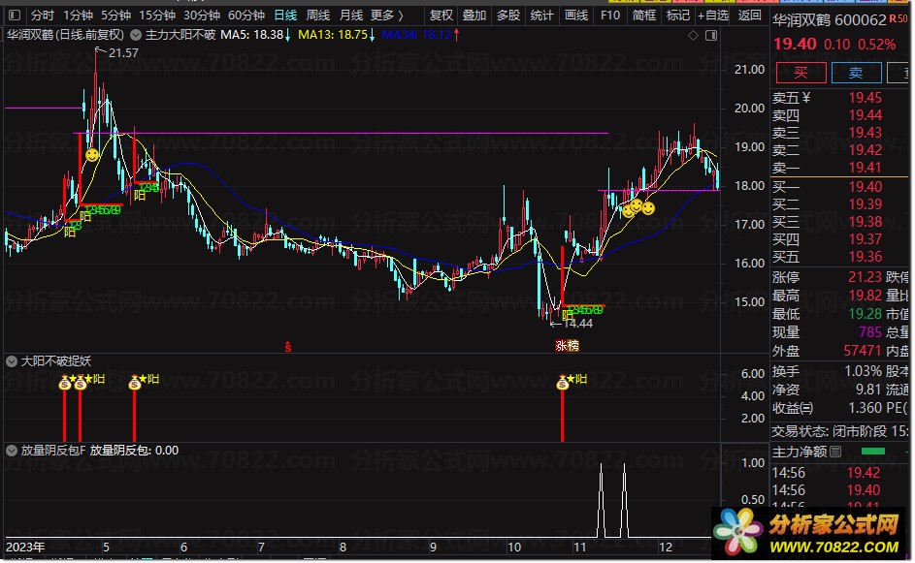Click the 主力大阳不破 indicator name
This screenshot has width=915, height=563.
click(x=180, y=35)
